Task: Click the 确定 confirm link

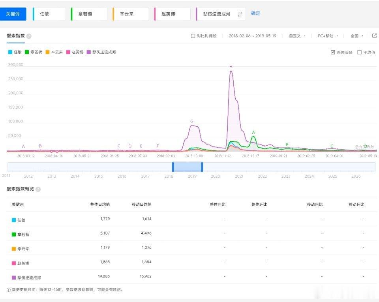Action: [x=255, y=13]
